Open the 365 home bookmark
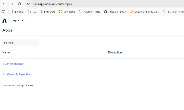Viewport: 184px width, 110px height. pos(67,12)
